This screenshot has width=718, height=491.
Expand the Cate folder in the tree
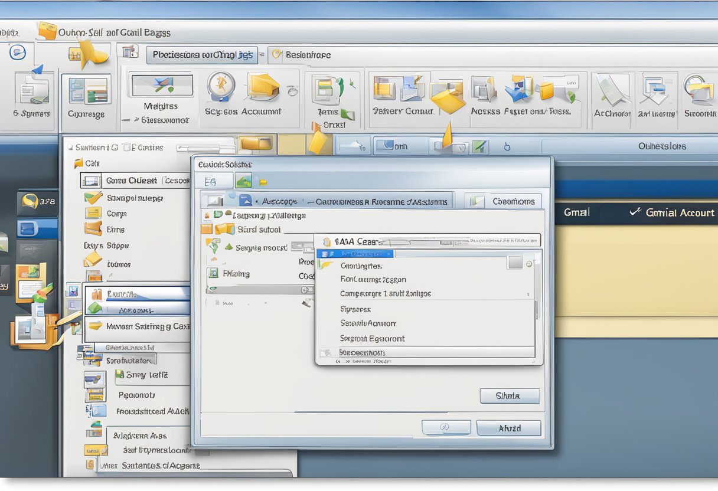click(79, 163)
